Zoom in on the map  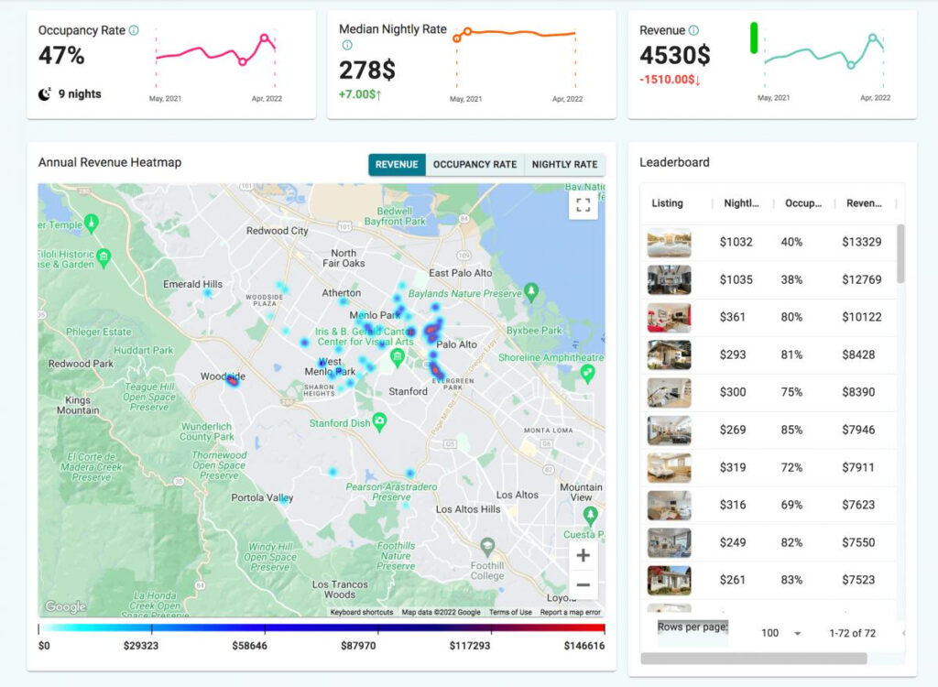click(x=583, y=555)
